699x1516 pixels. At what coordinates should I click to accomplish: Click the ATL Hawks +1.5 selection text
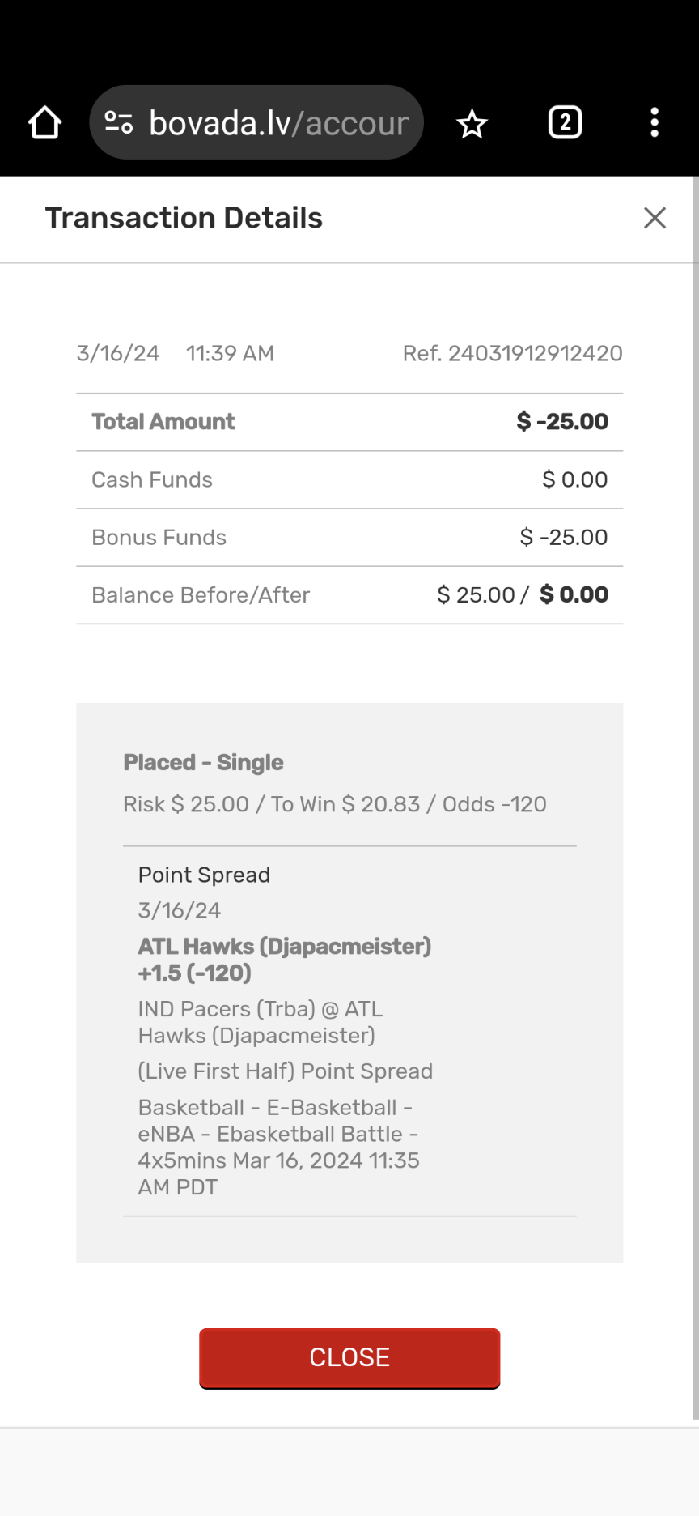tap(284, 960)
